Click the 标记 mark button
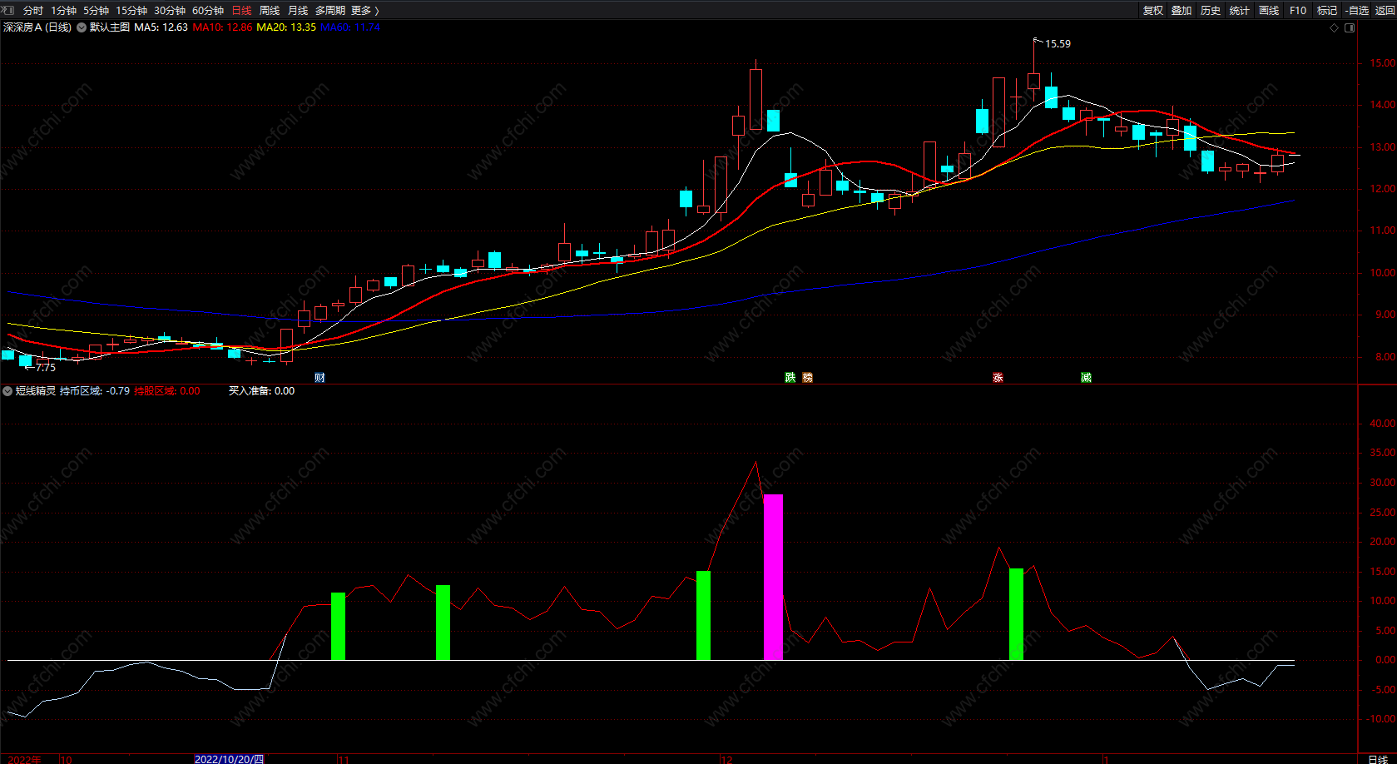Screen dimensions: 1397x764 point(1327,11)
